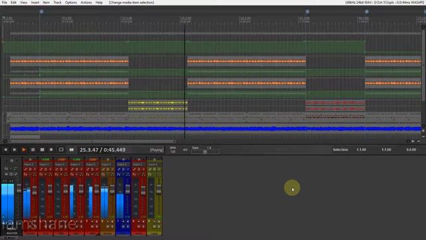Solo the blue mixer track
The image size is (426, 240).
click(127, 227)
